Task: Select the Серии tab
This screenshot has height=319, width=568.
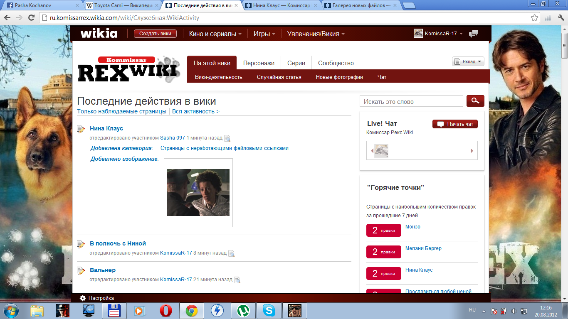Action: [296, 63]
